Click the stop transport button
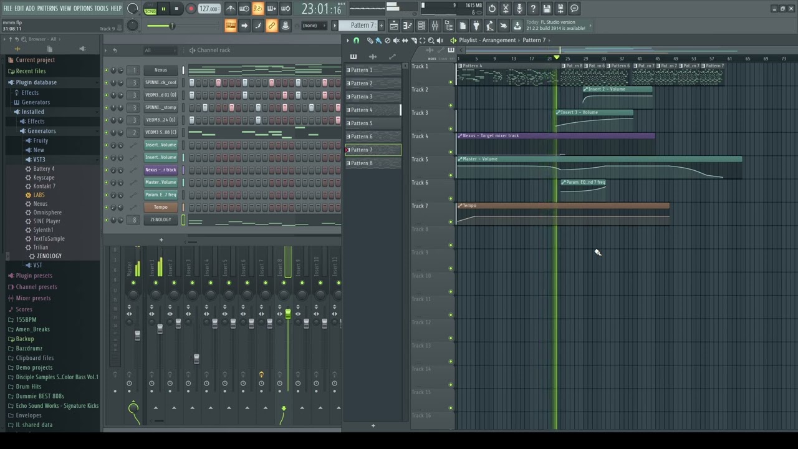Screen dimensions: 798x449 pos(176,9)
